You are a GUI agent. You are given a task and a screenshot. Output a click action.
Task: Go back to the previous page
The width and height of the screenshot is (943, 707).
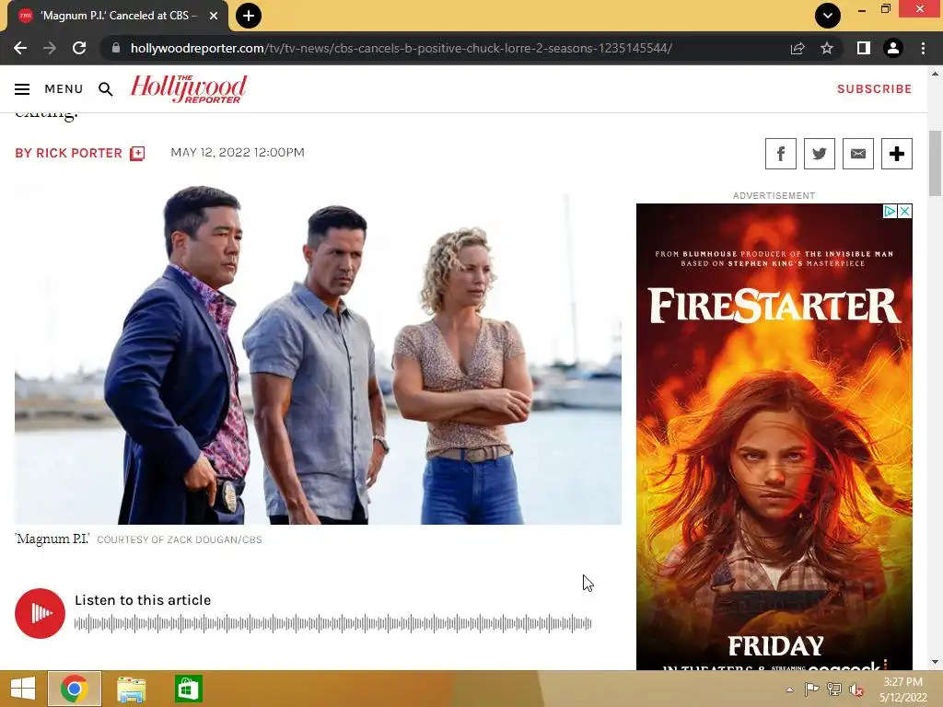pos(20,48)
